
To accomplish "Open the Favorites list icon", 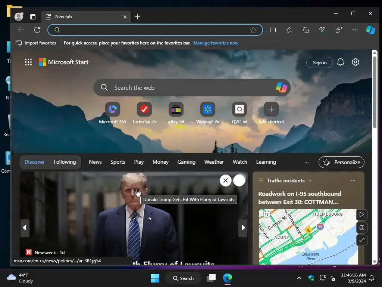I will (289, 30).
